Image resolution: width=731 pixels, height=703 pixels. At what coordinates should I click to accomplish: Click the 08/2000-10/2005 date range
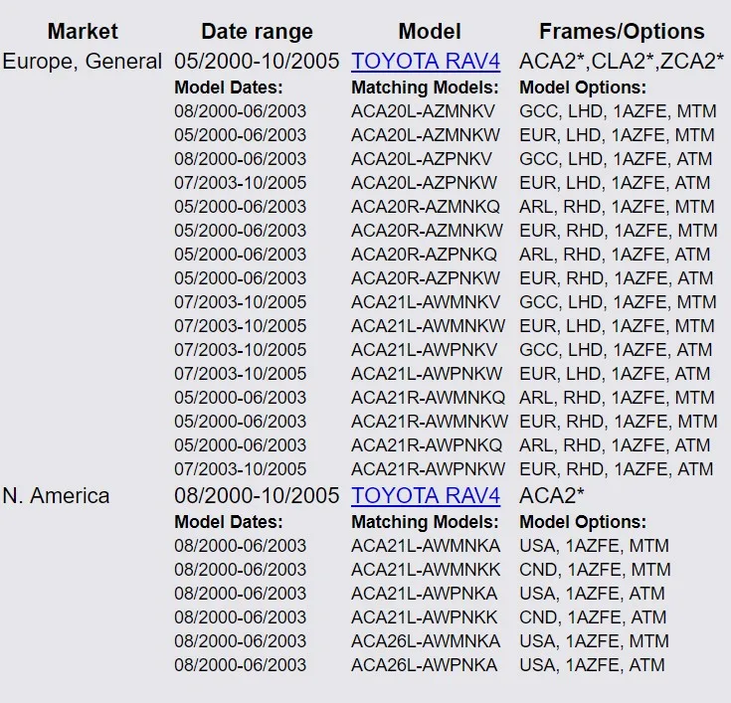tap(257, 495)
